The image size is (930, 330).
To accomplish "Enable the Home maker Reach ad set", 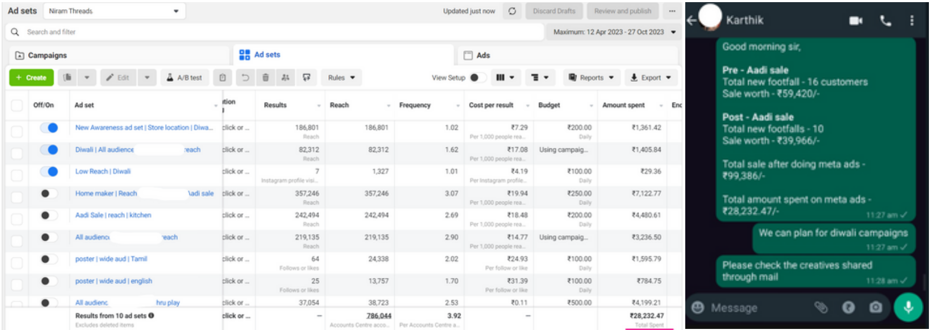I will click(48, 193).
